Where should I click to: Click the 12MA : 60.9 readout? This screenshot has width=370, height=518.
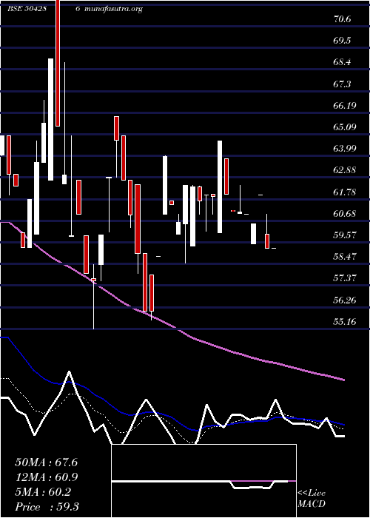[x=46, y=477]
